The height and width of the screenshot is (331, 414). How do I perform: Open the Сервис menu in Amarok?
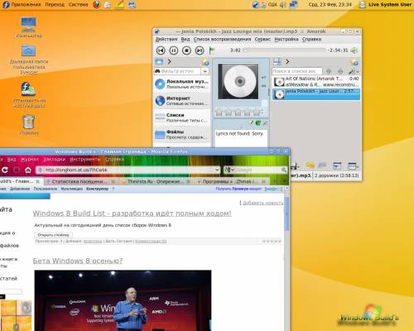(x=262, y=39)
